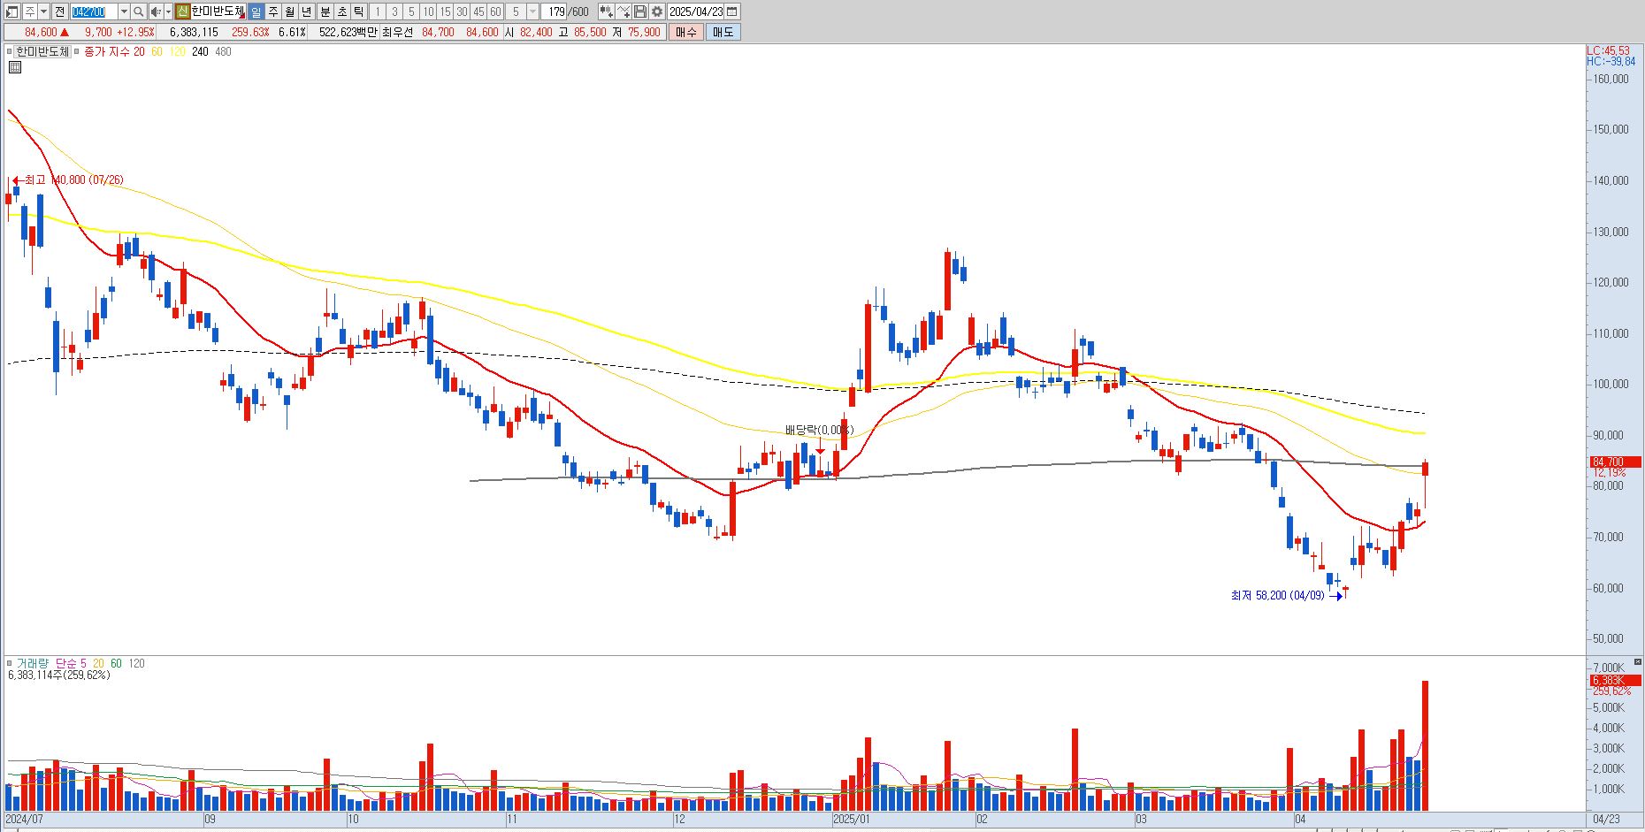Choose the 30 interval tab
The width and height of the screenshot is (1645, 832).
(462, 11)
